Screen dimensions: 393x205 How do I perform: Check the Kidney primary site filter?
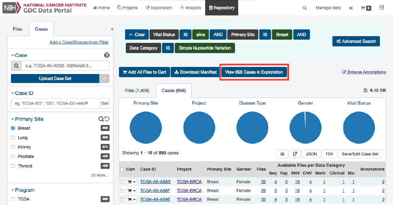click(x=13, y=147)
